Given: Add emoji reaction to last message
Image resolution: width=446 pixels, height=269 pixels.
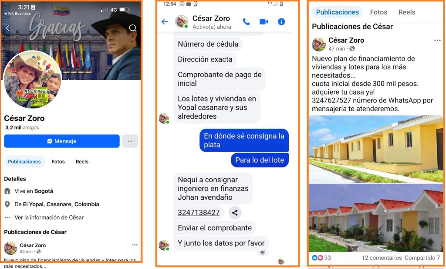Looking at the screenshot, I should (x=262, y=252).
